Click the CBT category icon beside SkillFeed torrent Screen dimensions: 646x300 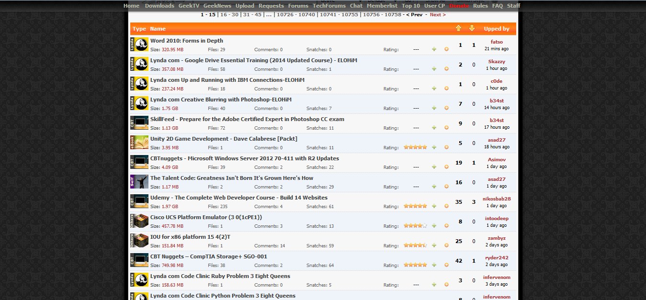pos(139,123)
